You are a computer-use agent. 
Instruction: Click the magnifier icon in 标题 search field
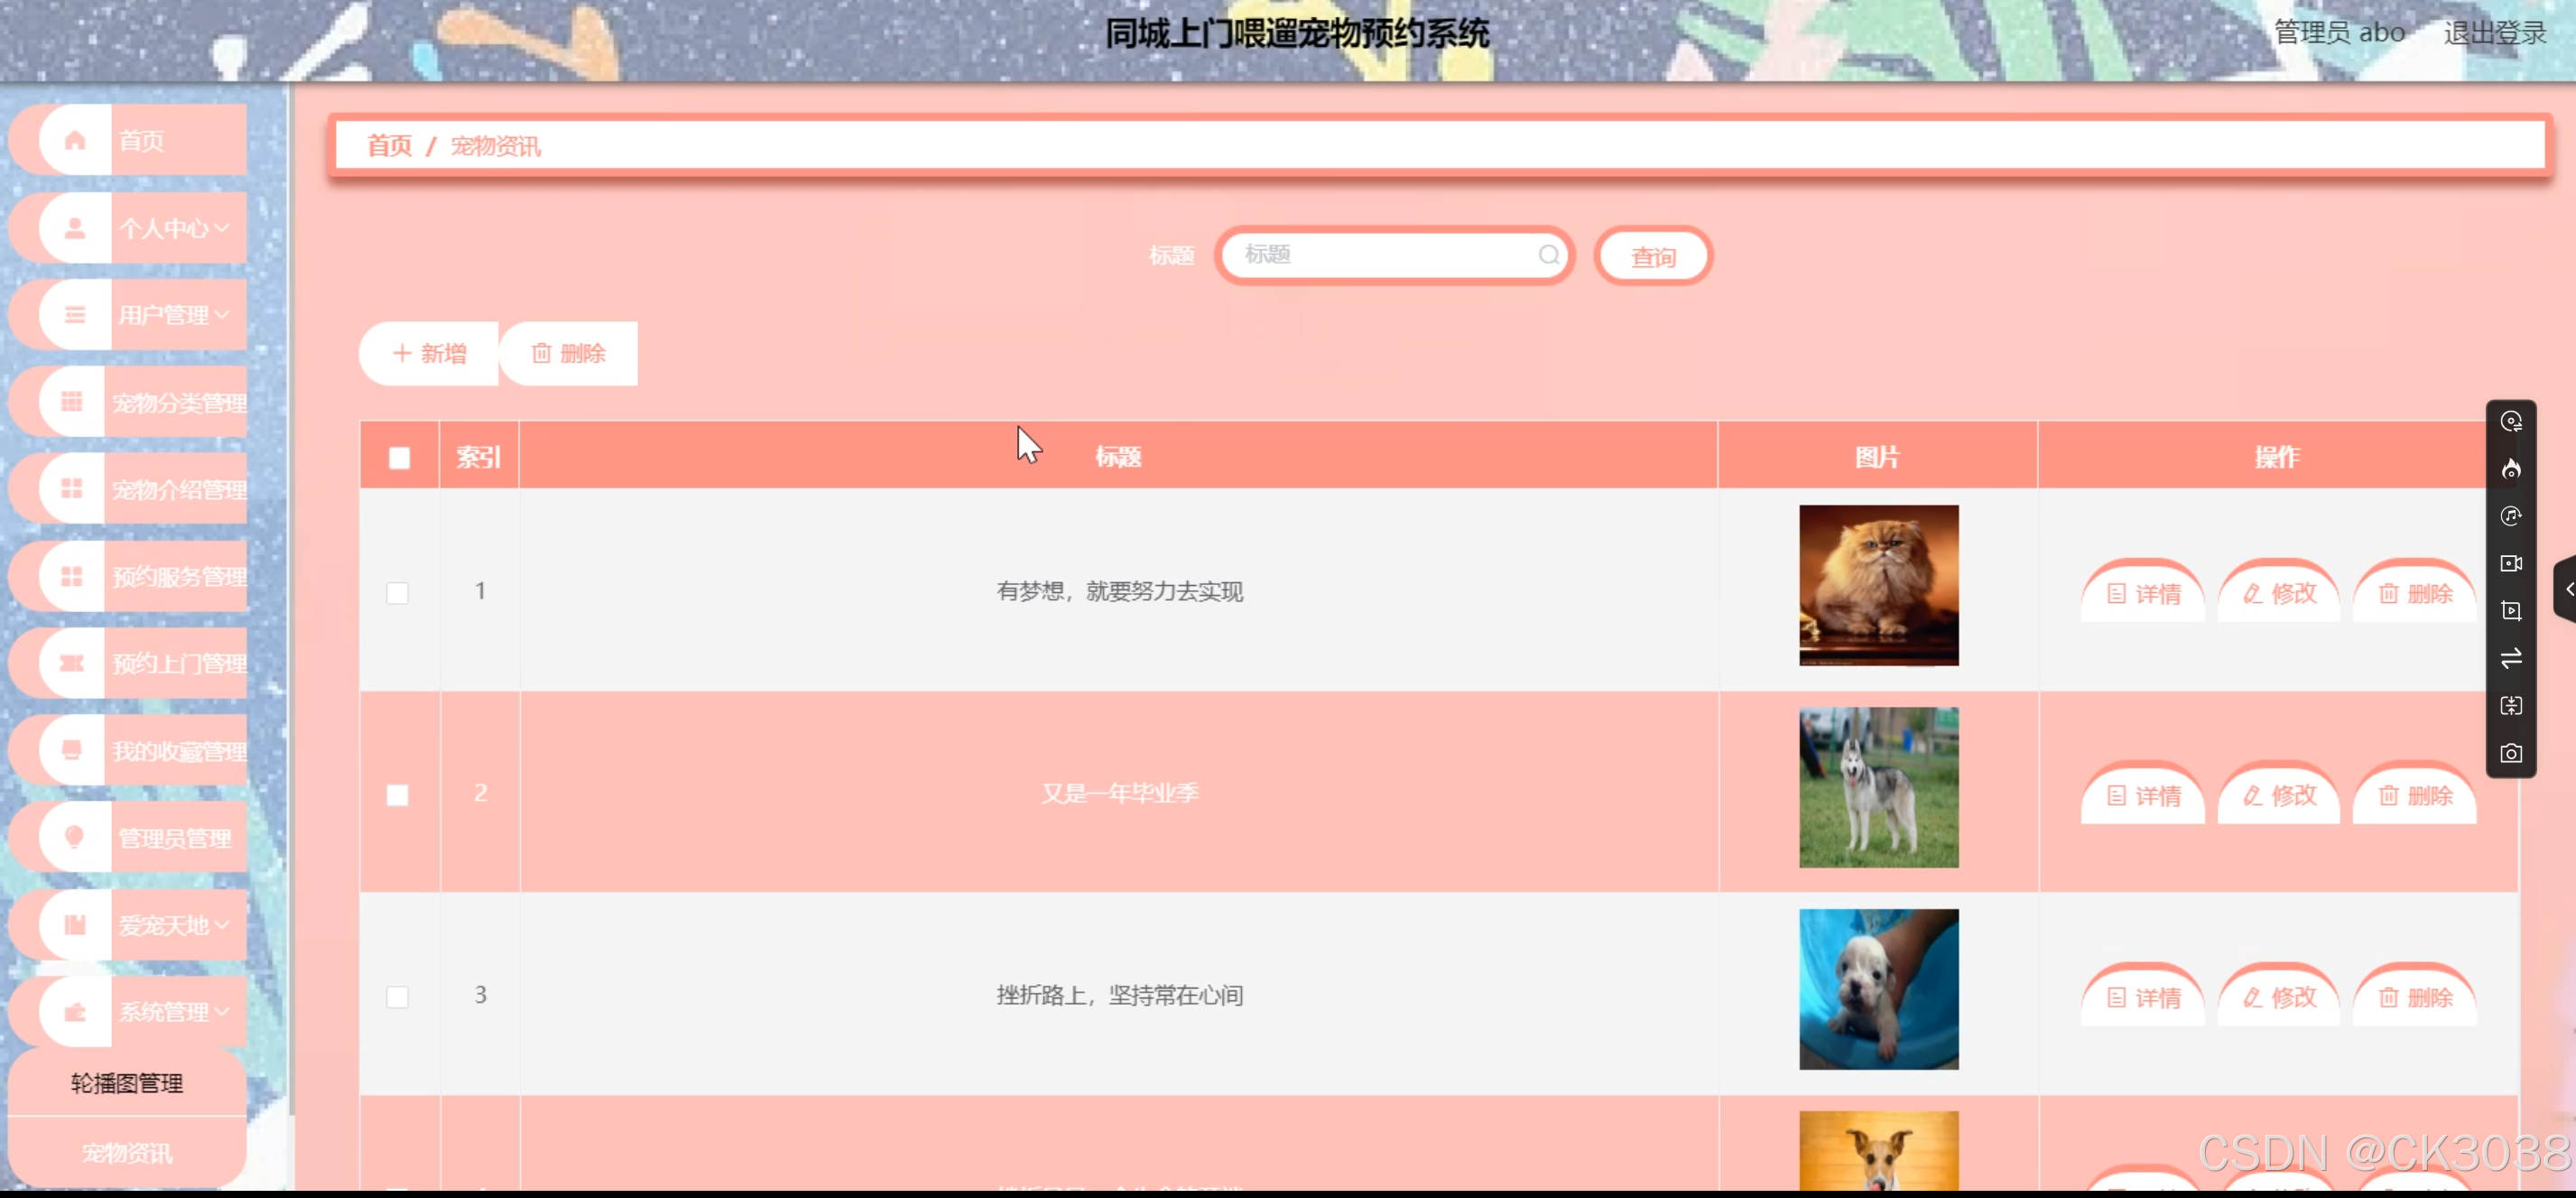[x=1548, y=255]
